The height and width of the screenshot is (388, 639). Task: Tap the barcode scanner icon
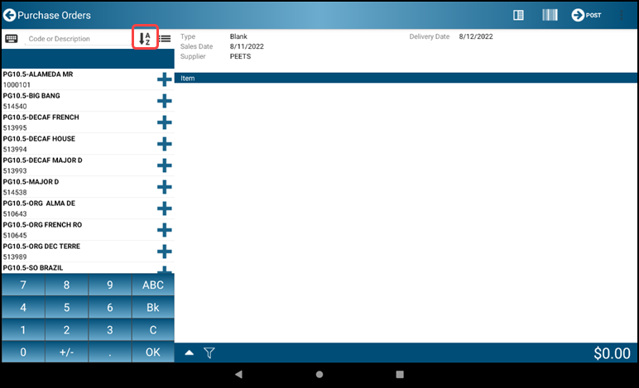550,15
